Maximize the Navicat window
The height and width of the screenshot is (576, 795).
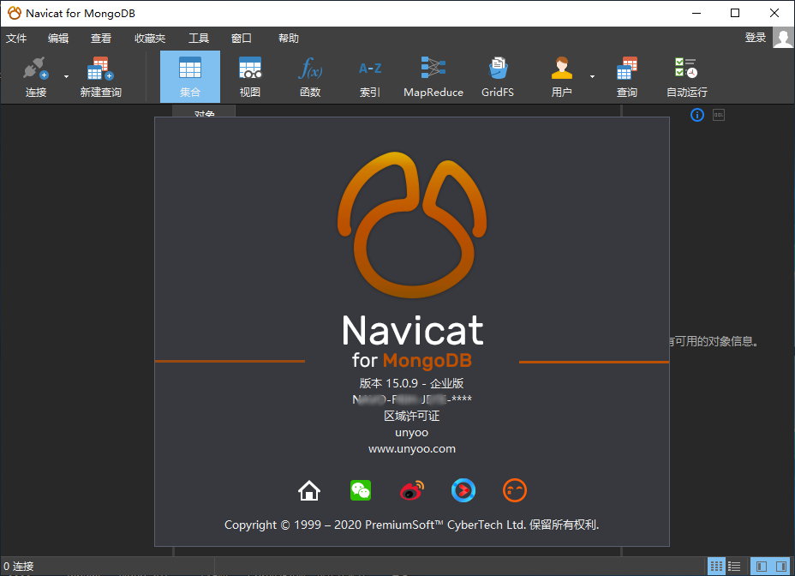tap(735, 13)
